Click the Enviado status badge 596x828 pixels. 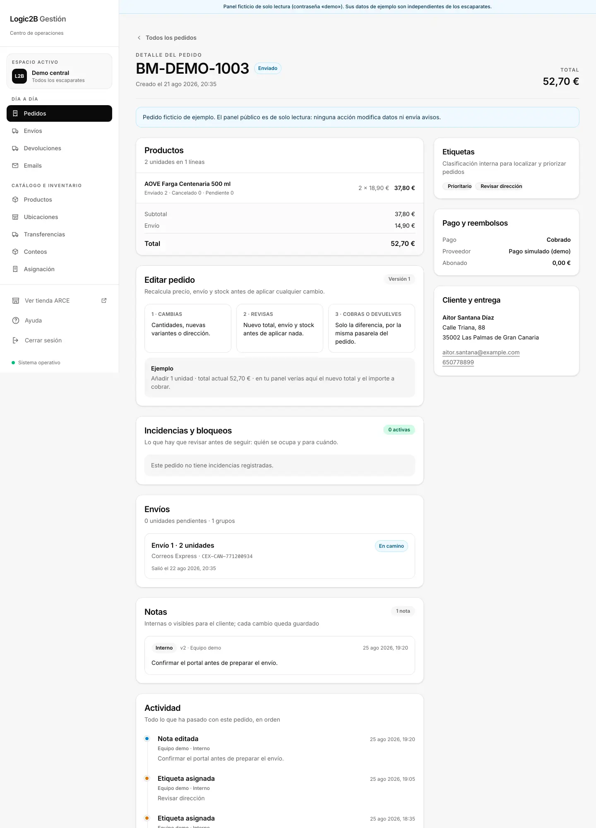pos(268,68)
